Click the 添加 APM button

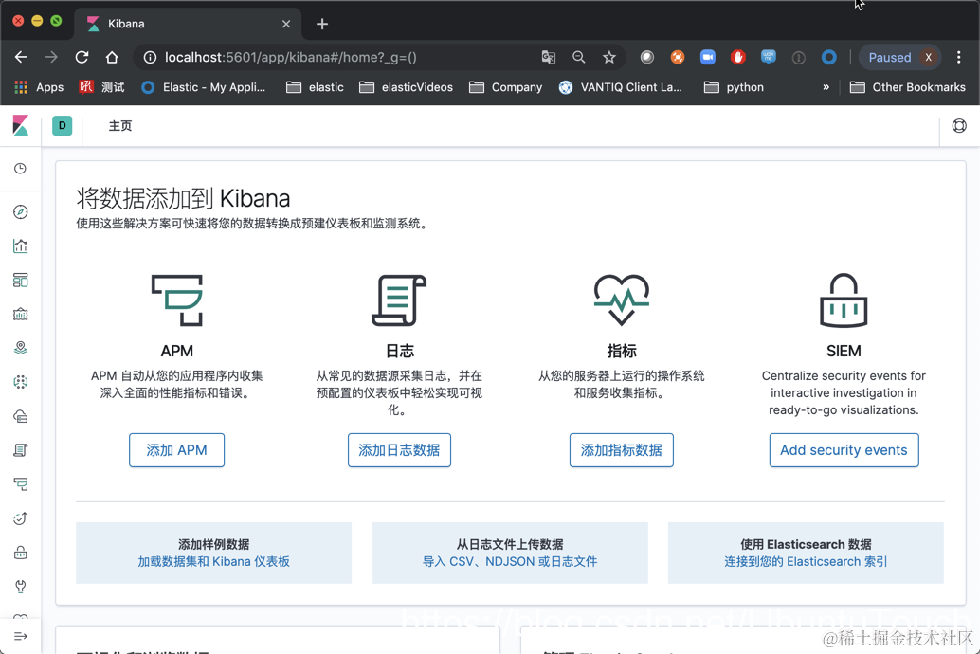click(177, 450)
